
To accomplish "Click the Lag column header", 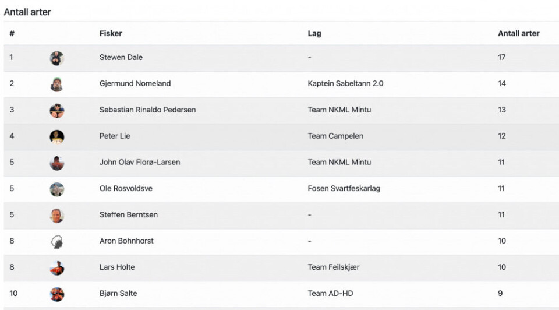I will [x=314, y=33].
